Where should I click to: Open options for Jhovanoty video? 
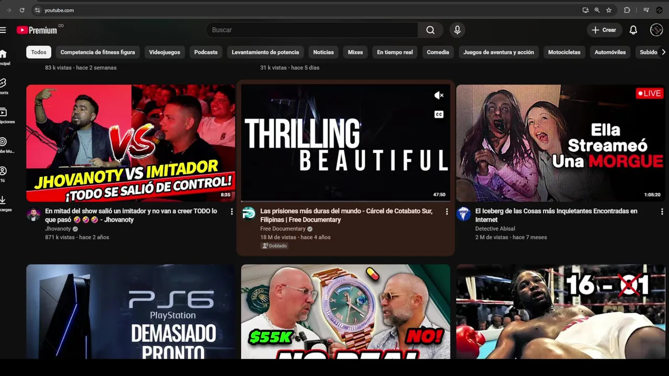click(x=232, y=211)
